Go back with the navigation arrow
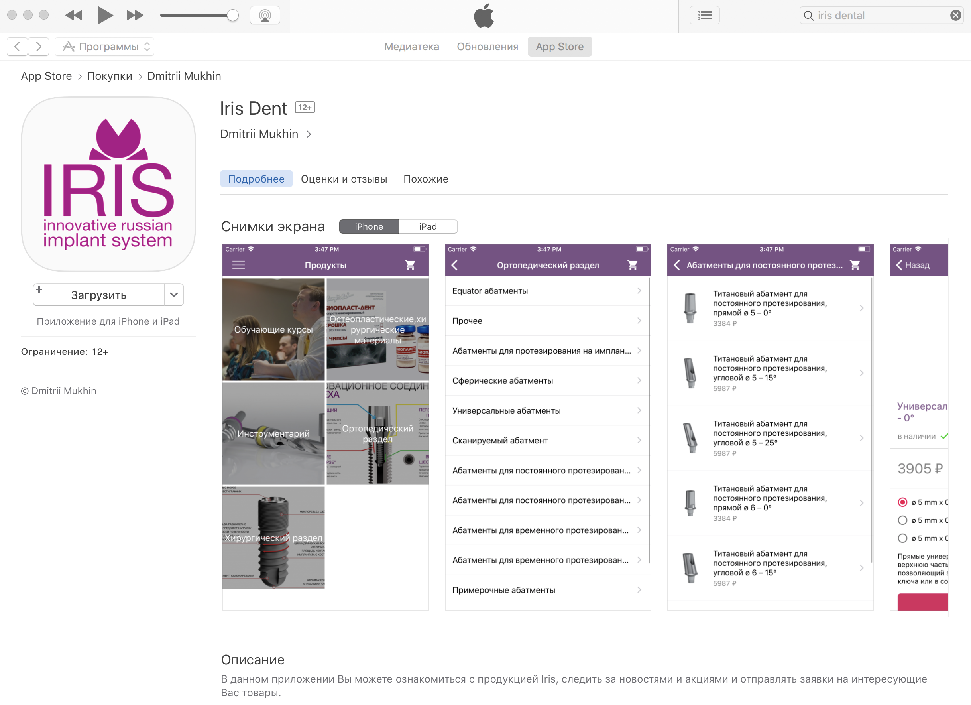971x705 pixels. tap(17, 46)
